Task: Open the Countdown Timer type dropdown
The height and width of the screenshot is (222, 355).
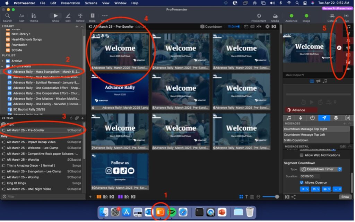Action: point(321,169)
